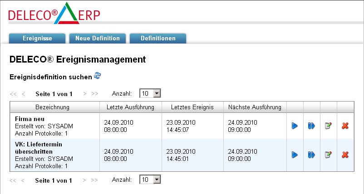Pause the VK: Liefertermin überschritten definition
This screenshot has width=364, height=194.
(x=311, y=155)
